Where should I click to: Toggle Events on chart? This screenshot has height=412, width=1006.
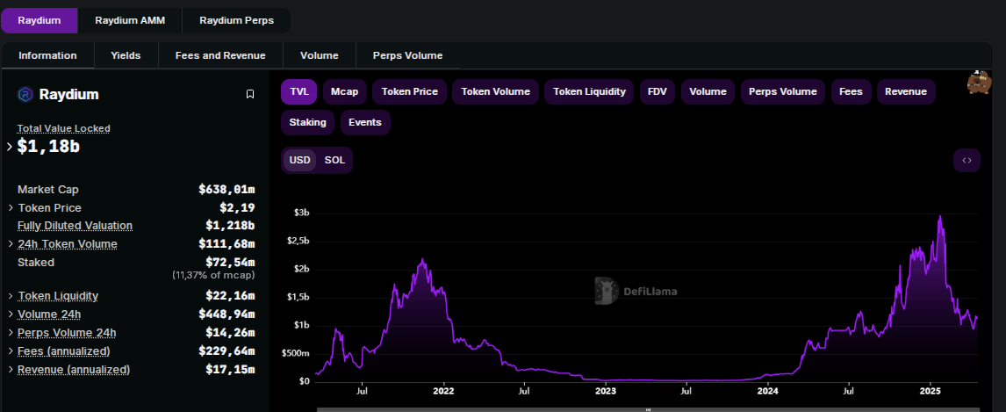point(365,123)
